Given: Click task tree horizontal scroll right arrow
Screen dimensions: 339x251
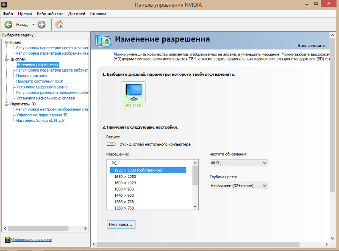Looking at the screenshot, I should (x=86, y=229).
